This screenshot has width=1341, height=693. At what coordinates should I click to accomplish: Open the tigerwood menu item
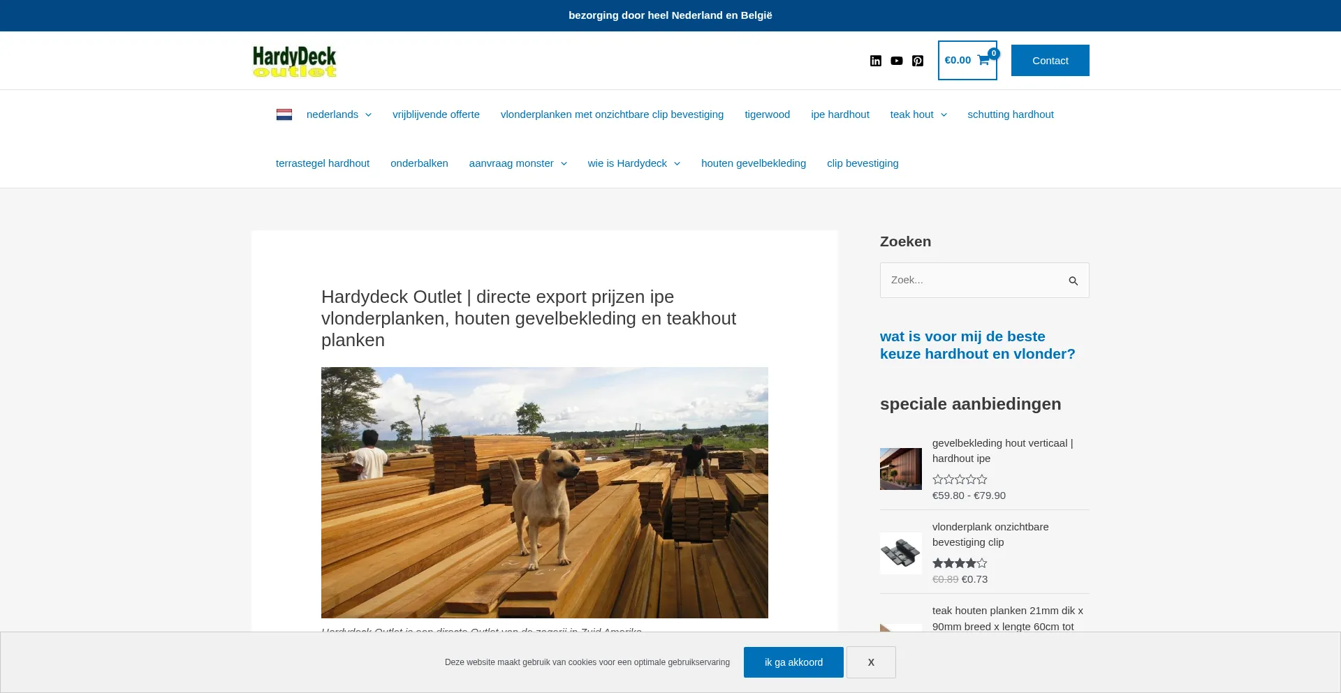click(x=767, y=114)
